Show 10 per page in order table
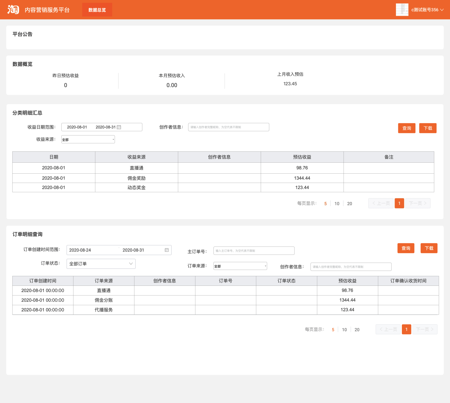This screenshot has width=450, height=403. tap(344, 330)
